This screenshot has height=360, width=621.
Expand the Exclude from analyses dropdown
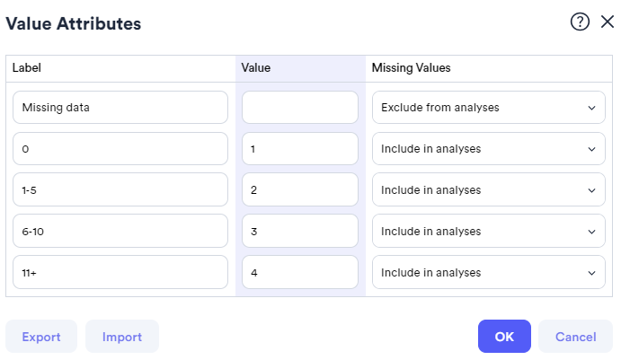(488, 107)
